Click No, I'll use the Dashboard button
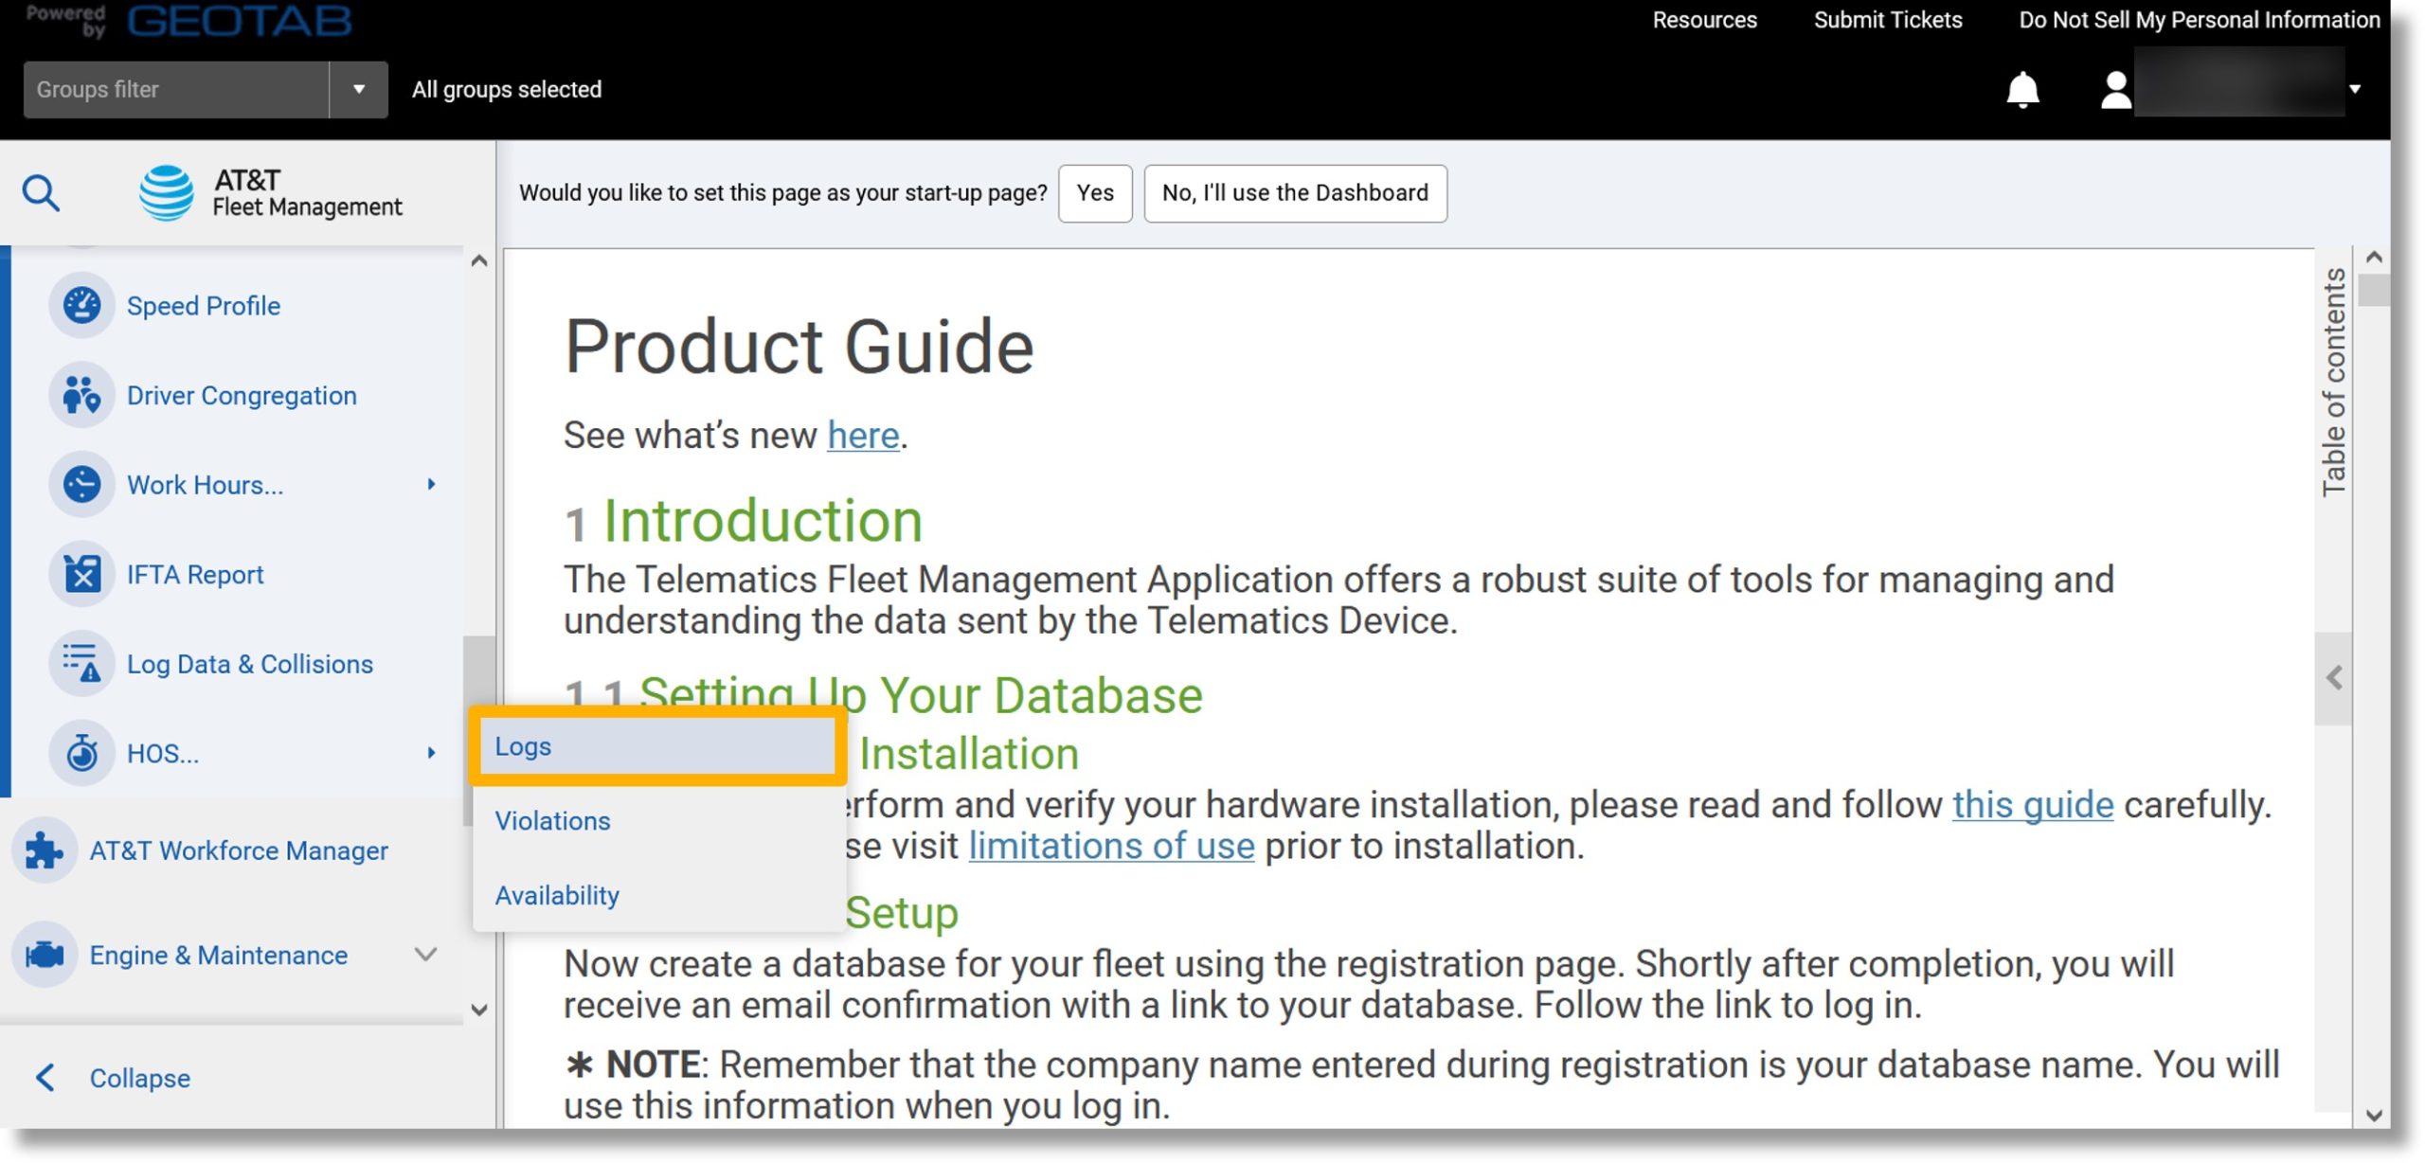 pos(1295,191)
